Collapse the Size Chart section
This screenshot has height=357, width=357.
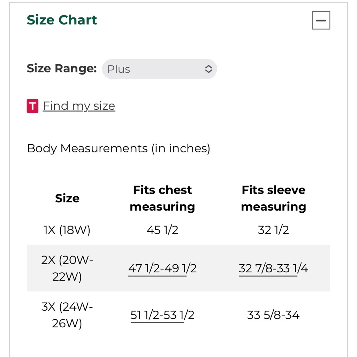[x=321, y=21]
